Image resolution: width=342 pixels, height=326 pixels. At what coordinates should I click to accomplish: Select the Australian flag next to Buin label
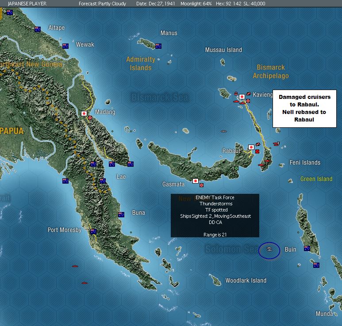coord(307,248)
